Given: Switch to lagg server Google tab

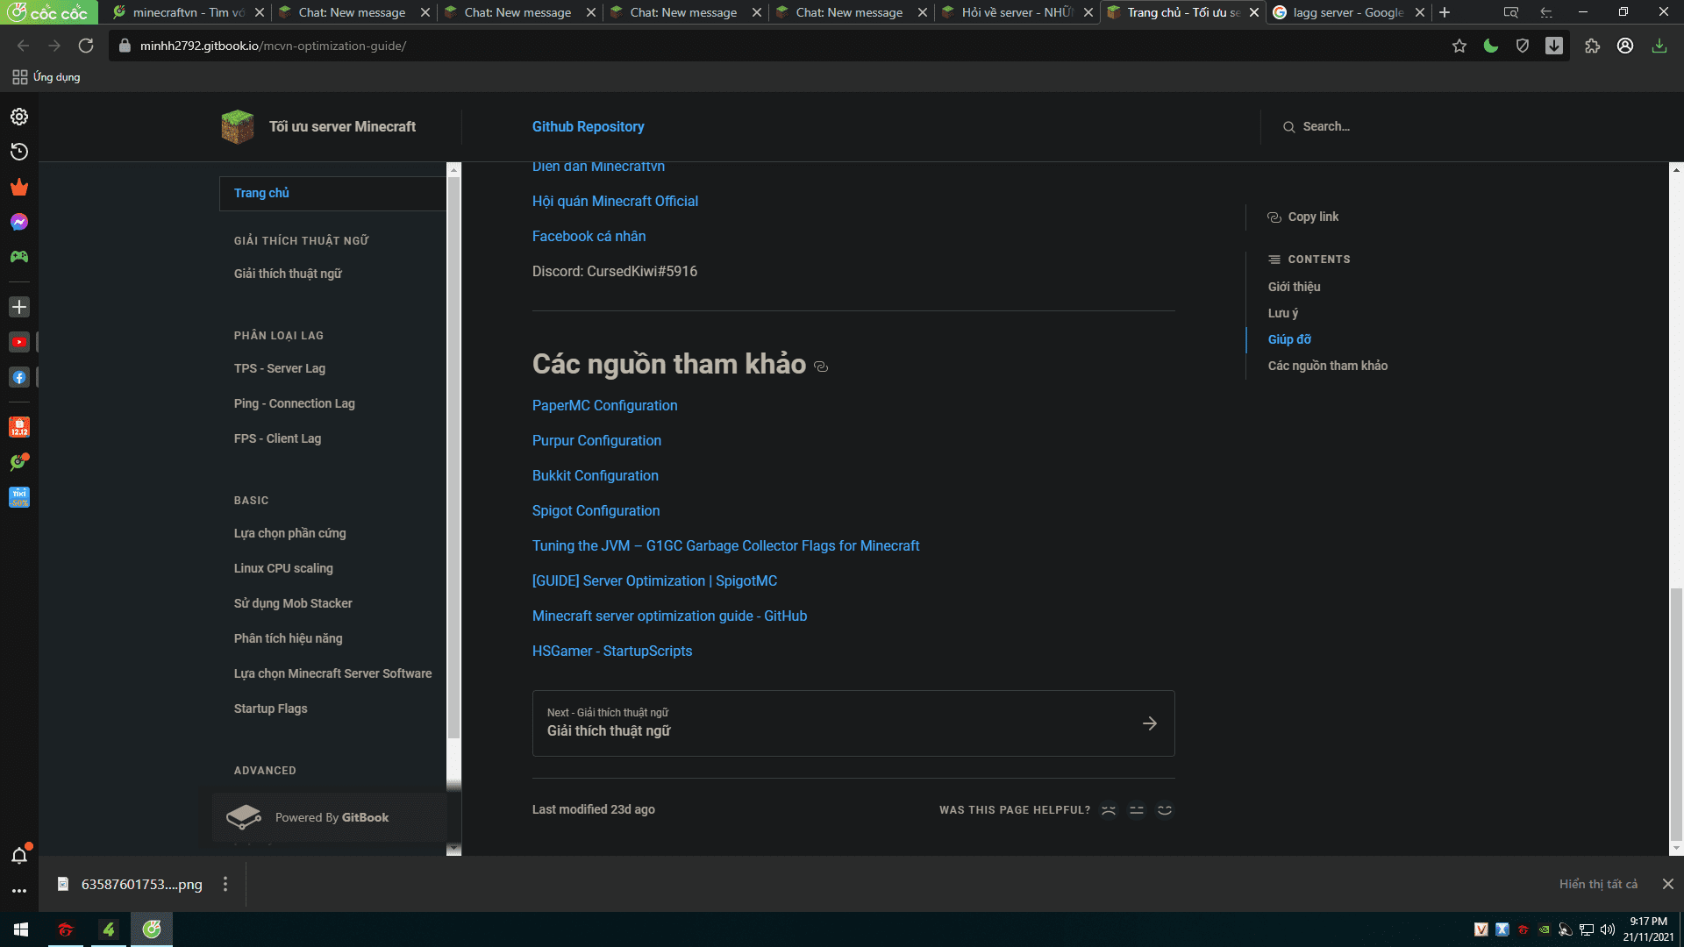Looking at the screenshot, I should pos(1346,12).
